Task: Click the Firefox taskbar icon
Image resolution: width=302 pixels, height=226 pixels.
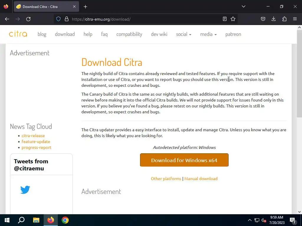Action: coord(51,220)
